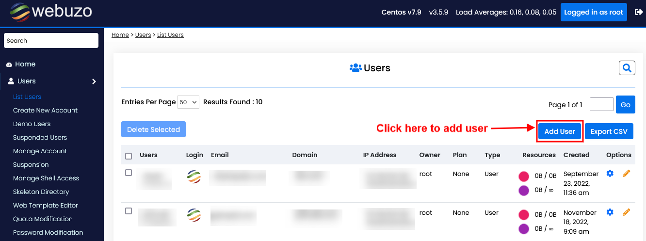Open Create New Account in sidebar
646x241 pixels.
(45, 111)
